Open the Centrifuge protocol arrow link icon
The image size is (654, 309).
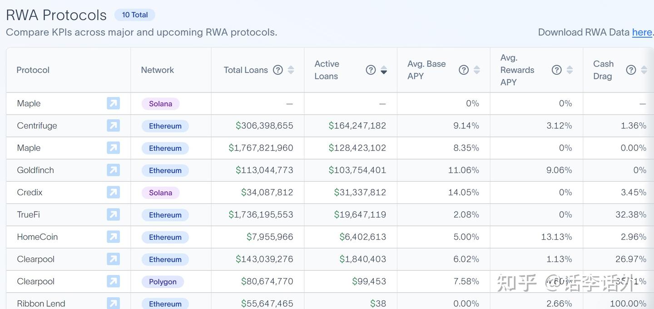(113, 126)
